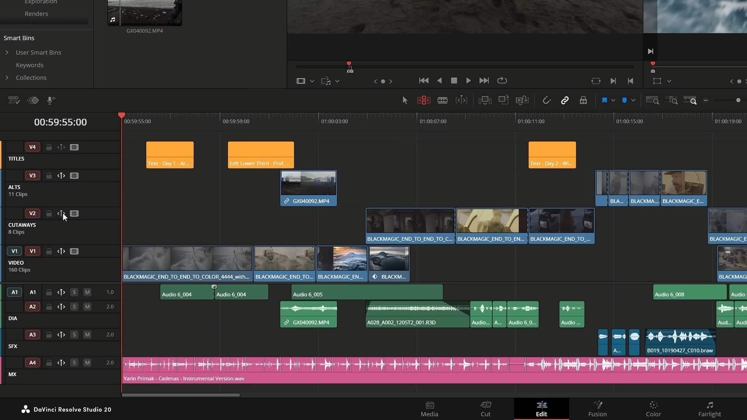Open the voiceover record microphone tool
The image size is (747, 420).
coord(51,100)
